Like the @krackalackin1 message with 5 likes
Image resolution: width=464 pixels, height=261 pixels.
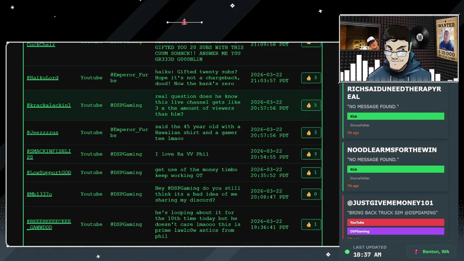tap(311, 105)
